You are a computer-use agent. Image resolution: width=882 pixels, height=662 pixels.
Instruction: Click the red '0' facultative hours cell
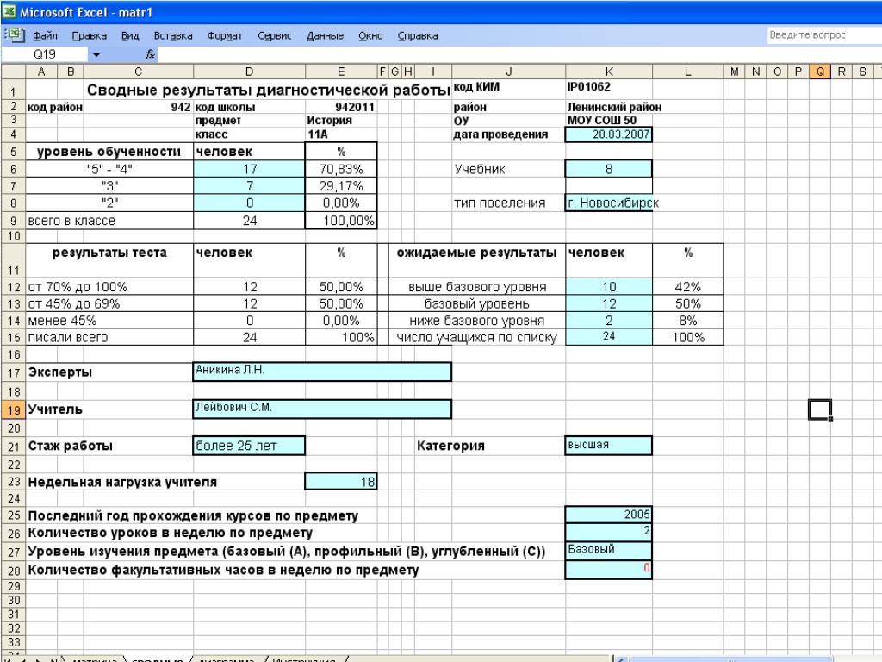click(x=609, y=569)
